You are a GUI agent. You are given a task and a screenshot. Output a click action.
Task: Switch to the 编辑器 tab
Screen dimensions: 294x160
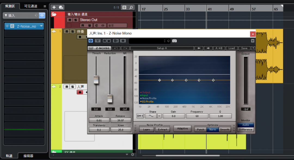(x=28, y=156)
